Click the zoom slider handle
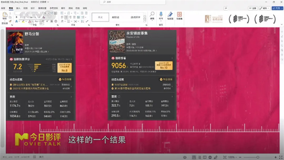 [x=258, y=157]
